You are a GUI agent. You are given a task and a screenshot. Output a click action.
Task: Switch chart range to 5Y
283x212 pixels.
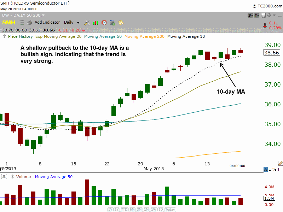tap(110, 210)
